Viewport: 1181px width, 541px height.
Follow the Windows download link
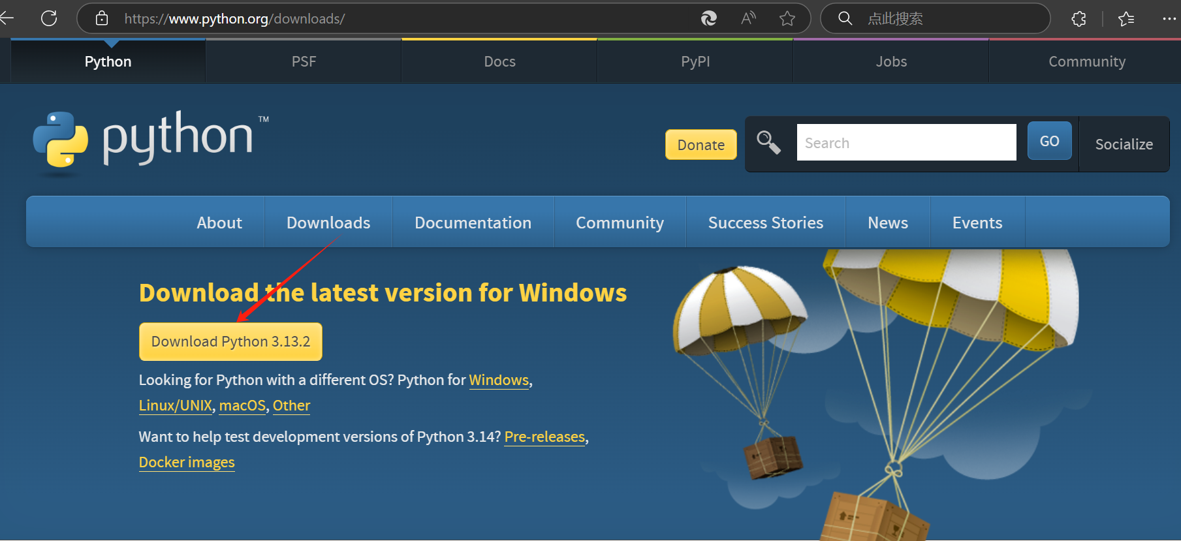click(x=499, y=380)
